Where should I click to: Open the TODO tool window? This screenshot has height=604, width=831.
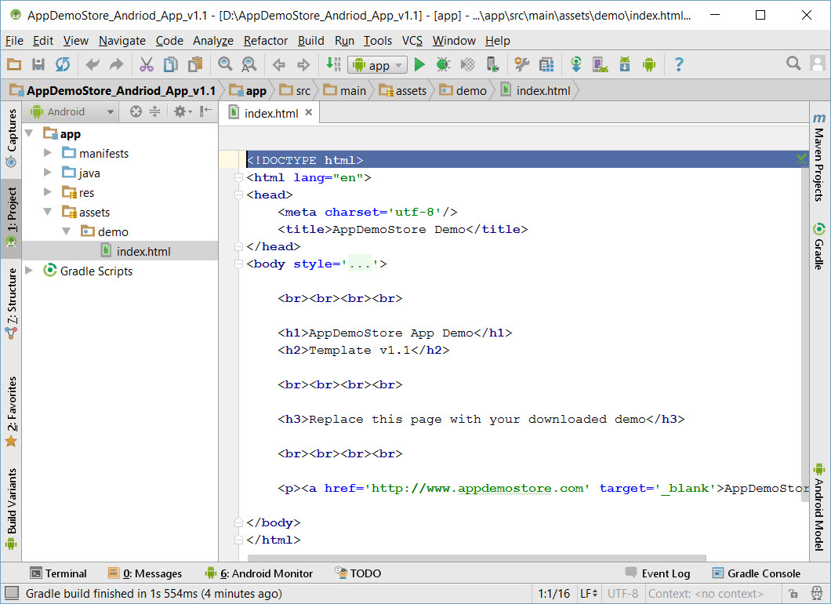tap(357, 573)
